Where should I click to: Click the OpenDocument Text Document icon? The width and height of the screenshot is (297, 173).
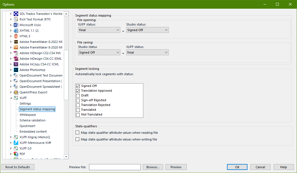pyautogui.click(x=16, y=75)
